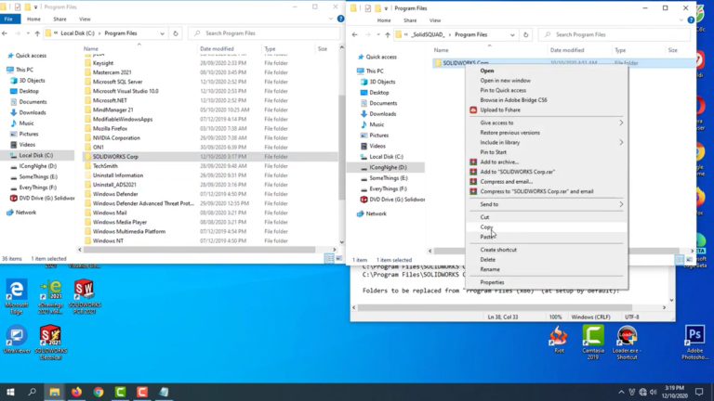The image size is (714, 401).
Task: Select Local Disk (C:) in left sidebar
Action: coord(36,155)
